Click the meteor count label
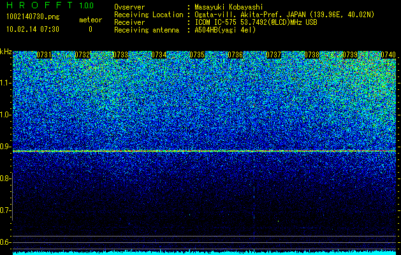Viewport: 401px width, 255px height. (x=91, y=20)
